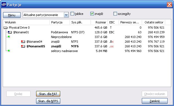Select the $Noname04 volume

34,42
